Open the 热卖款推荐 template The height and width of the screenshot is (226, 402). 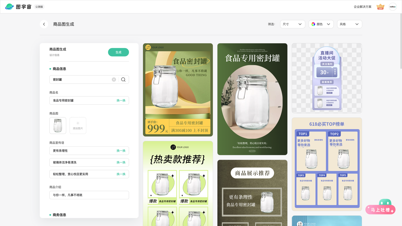pos(178,183)
